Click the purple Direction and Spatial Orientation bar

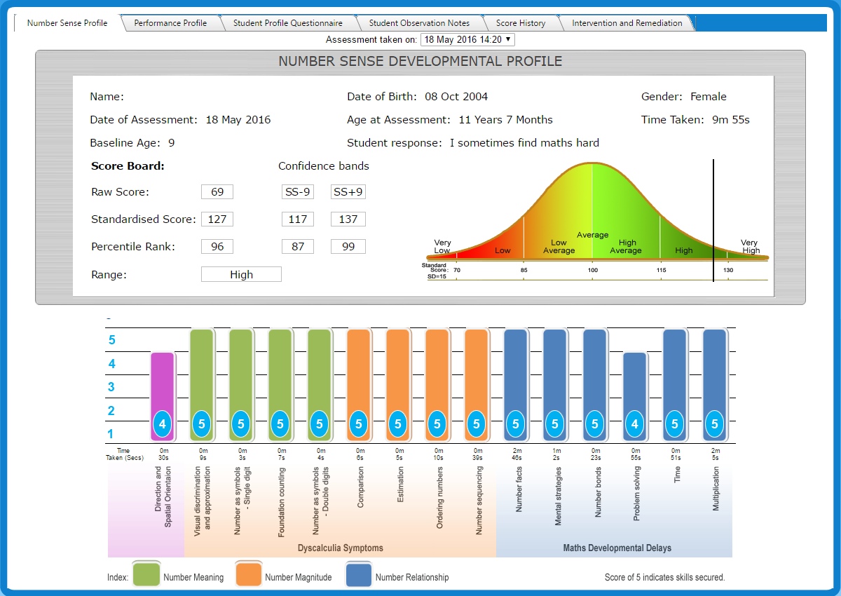click(163, 397)
